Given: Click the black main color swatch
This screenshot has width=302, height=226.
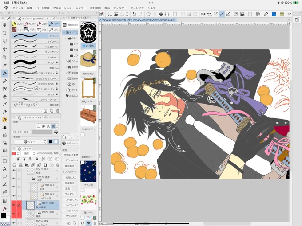Looking at the screenshot, I should point(3,215).
